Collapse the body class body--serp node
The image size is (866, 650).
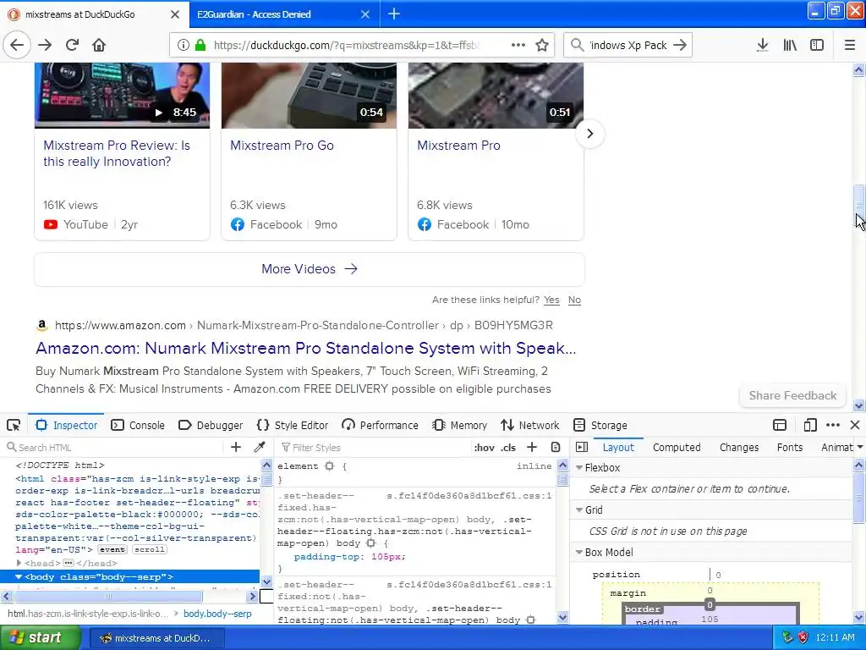[x=19, y=576]
